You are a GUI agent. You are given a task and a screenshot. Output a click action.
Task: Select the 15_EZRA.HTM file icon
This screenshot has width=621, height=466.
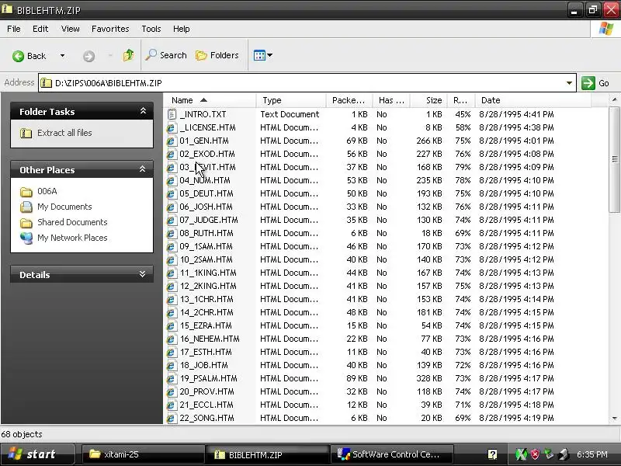point(172,325)
